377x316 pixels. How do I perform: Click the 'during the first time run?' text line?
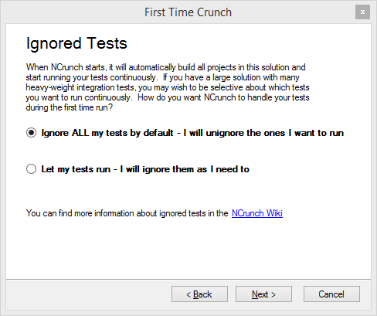(x=70, y=107)
